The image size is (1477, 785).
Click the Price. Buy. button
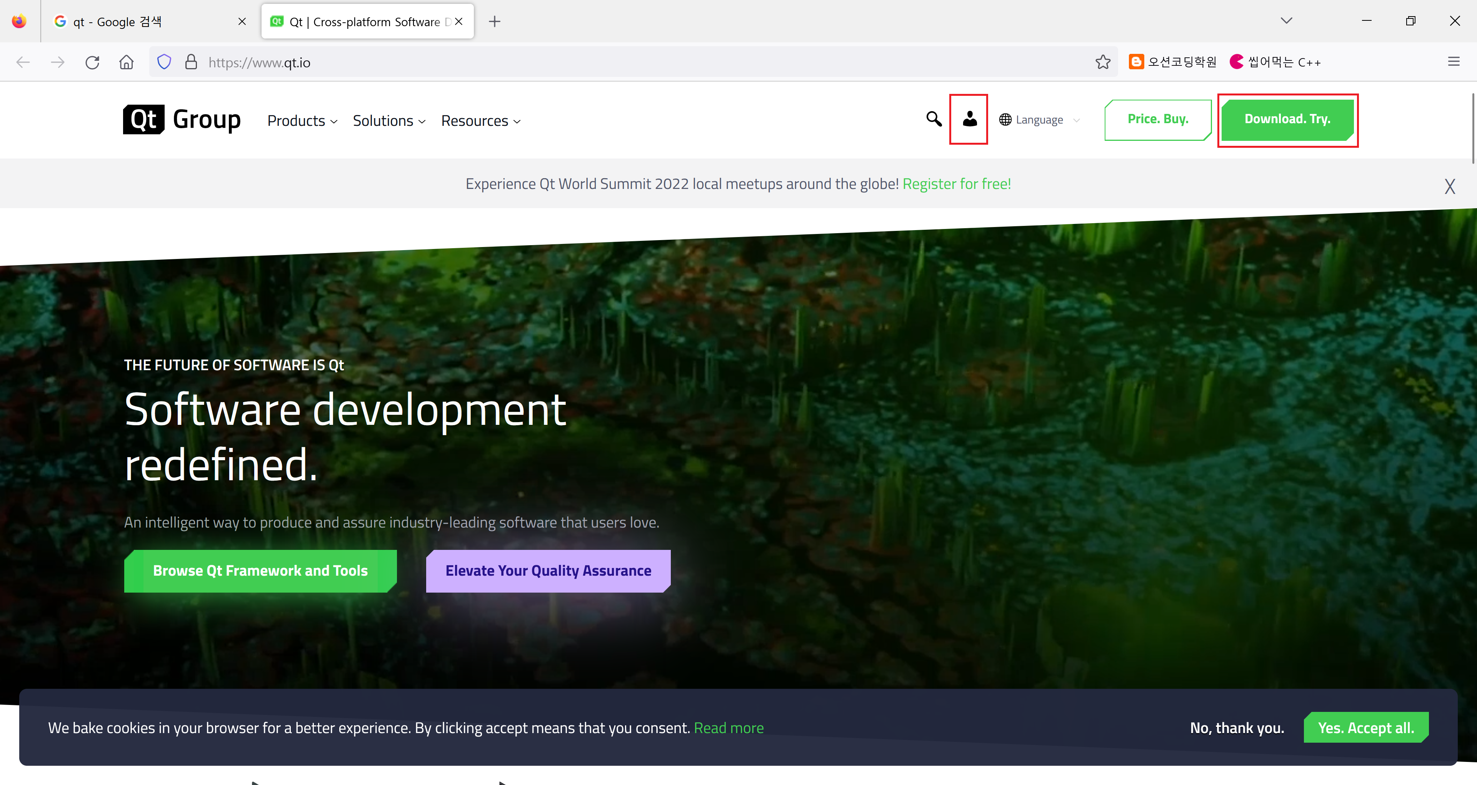[x=1158, y=119]
